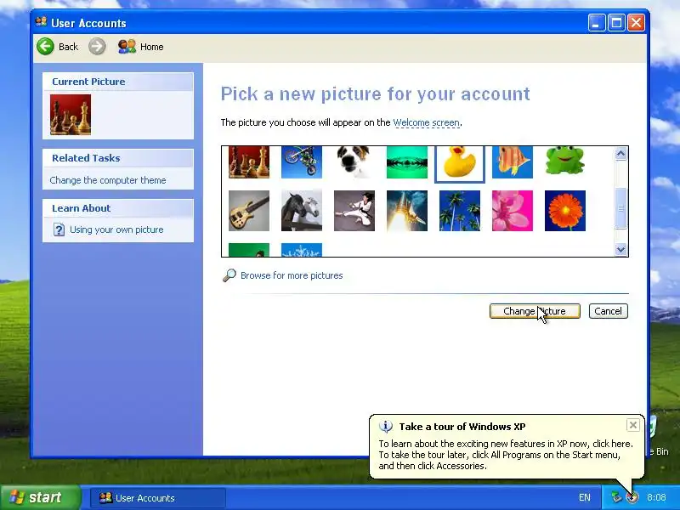Open Change the computer theme task

[108, 180]
